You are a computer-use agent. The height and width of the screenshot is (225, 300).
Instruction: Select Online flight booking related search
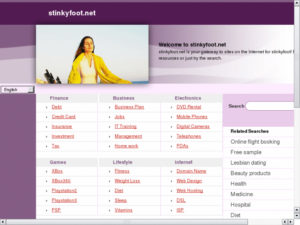tap(255, 142)
